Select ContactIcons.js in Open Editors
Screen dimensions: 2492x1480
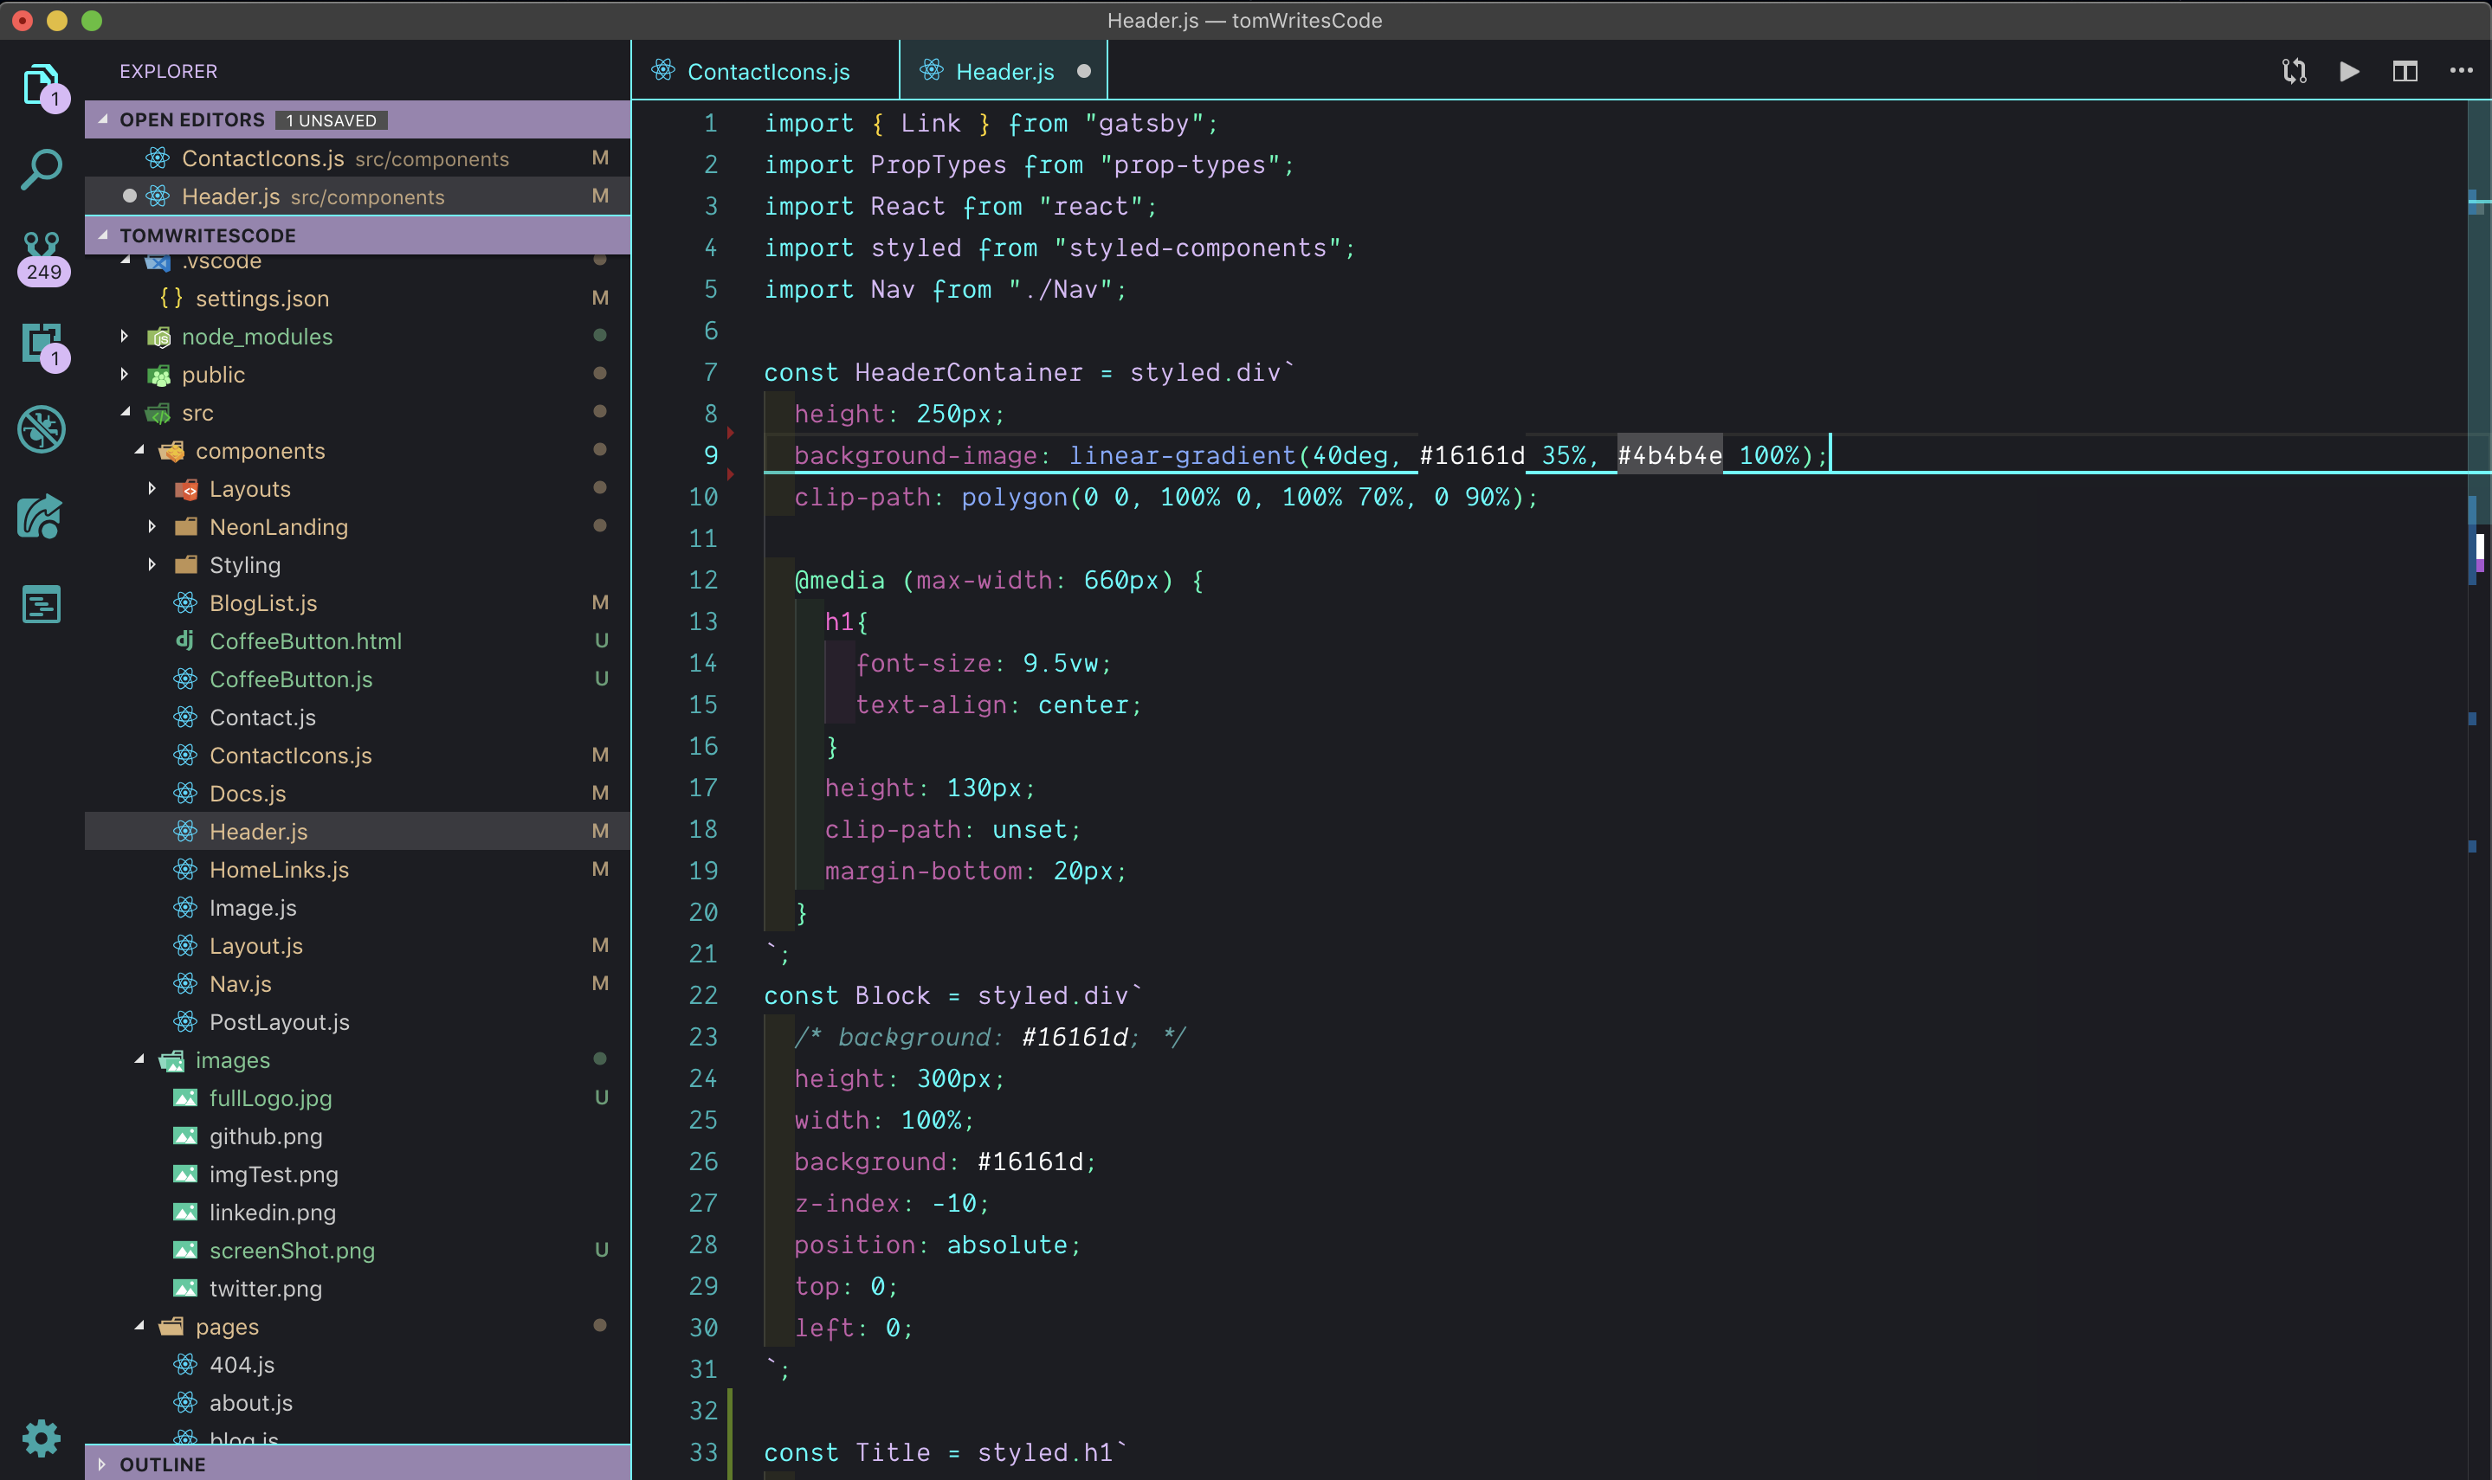click(357, 158)
